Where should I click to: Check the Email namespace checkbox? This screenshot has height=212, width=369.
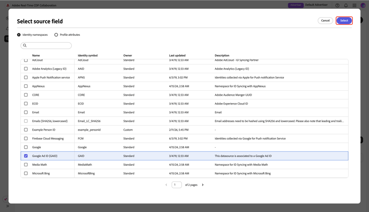tap(26, 112)
